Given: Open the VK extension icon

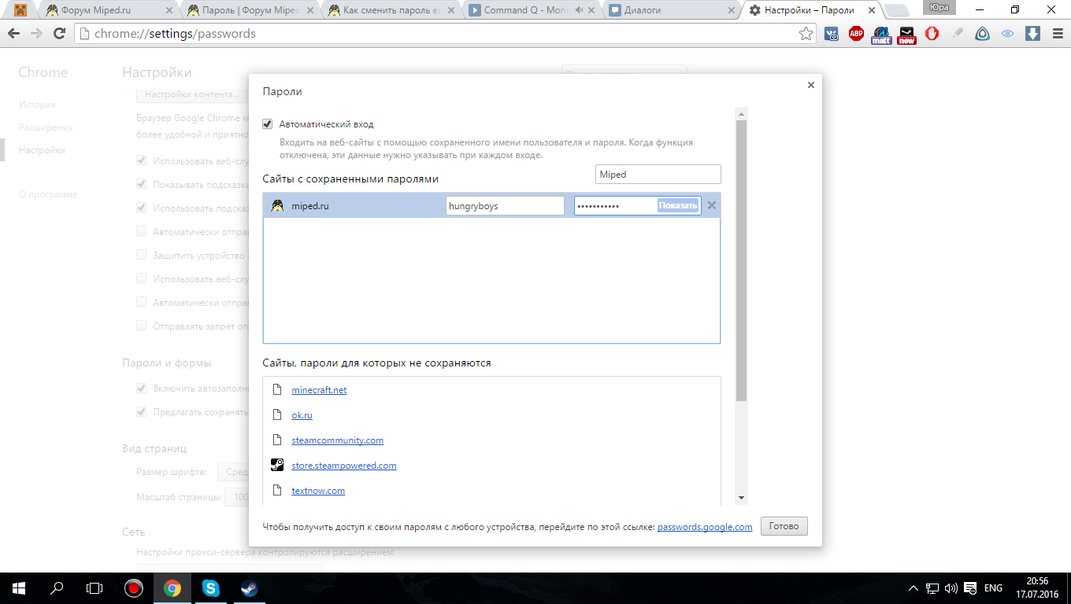Looking at the screenshot, I should pos(832,34).
